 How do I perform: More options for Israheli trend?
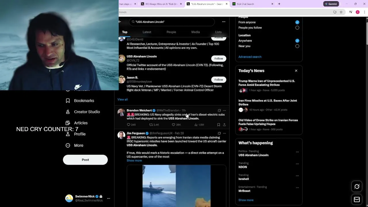pos(297,176)
